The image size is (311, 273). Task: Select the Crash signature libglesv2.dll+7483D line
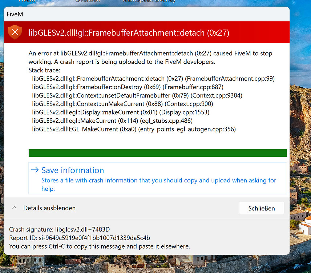tap(60, 229)
